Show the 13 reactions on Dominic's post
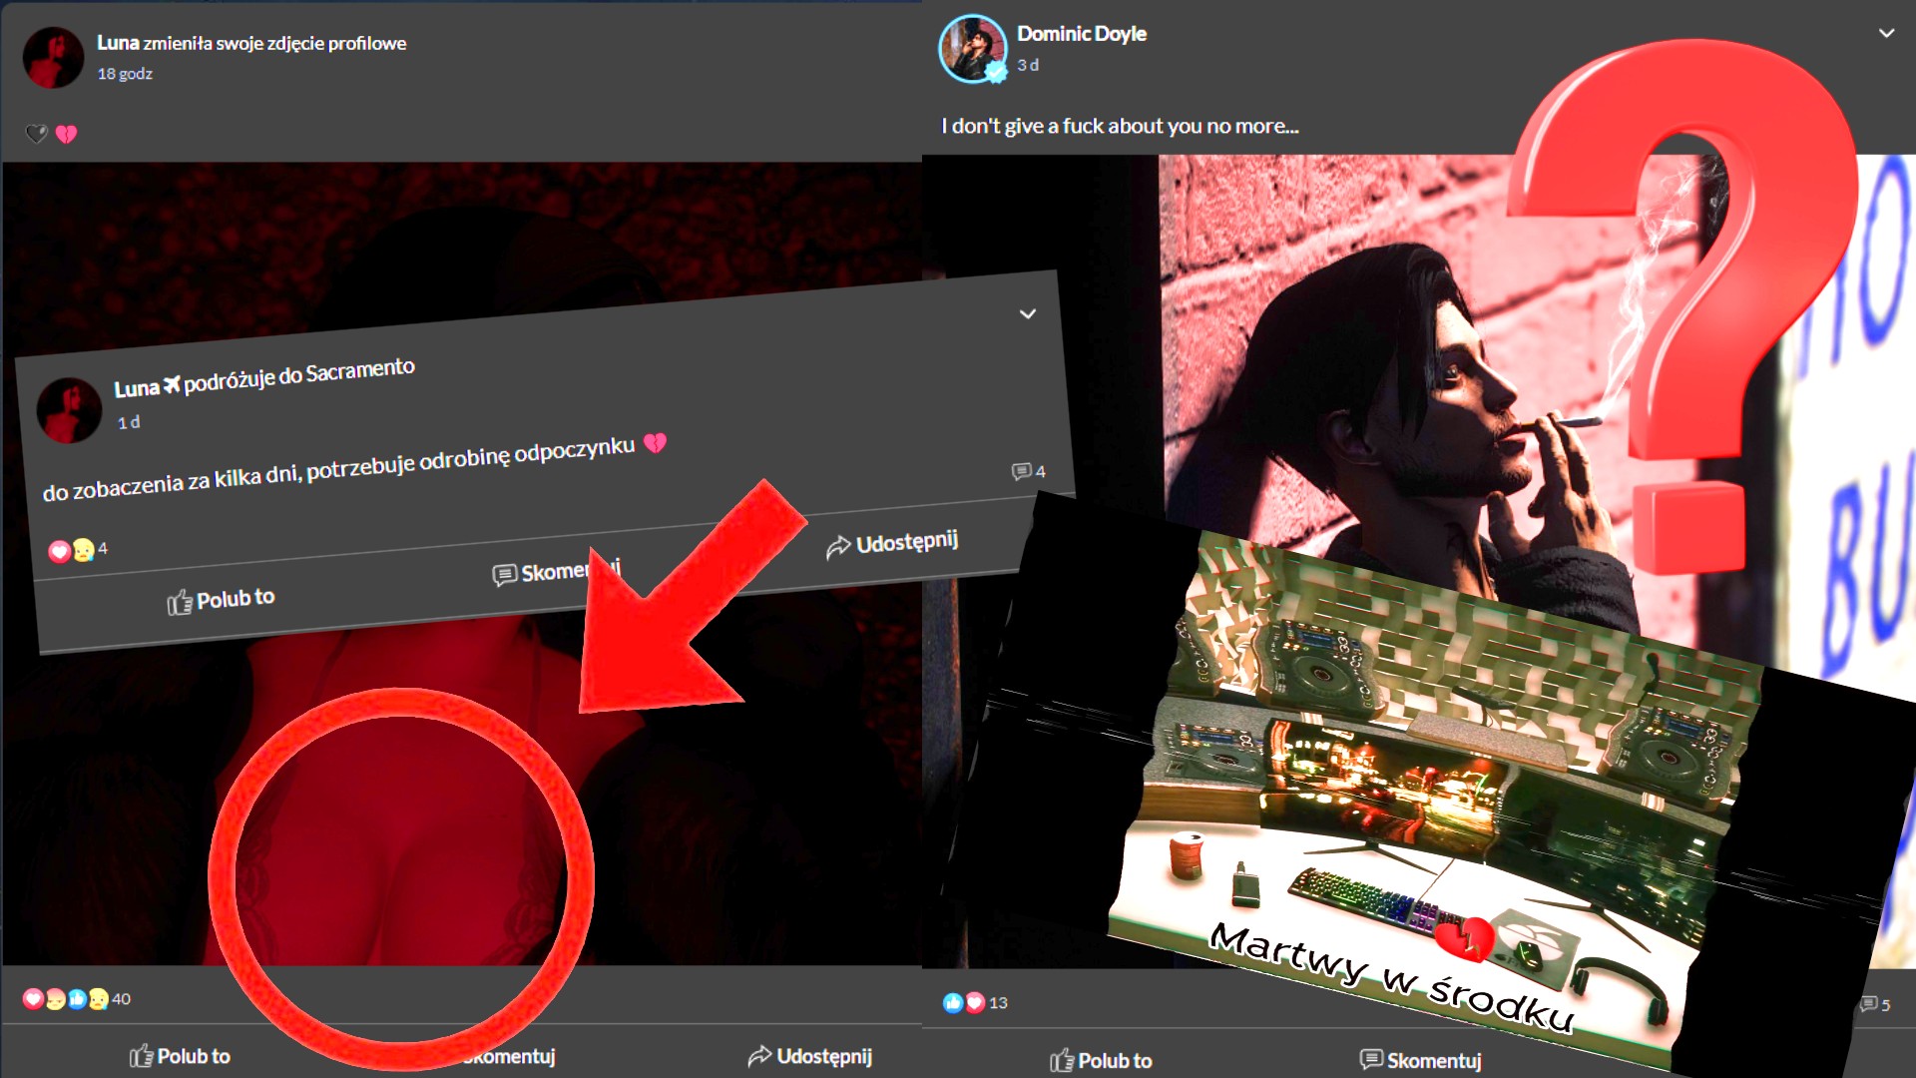1916x1078 pixels. (975, 1003)
